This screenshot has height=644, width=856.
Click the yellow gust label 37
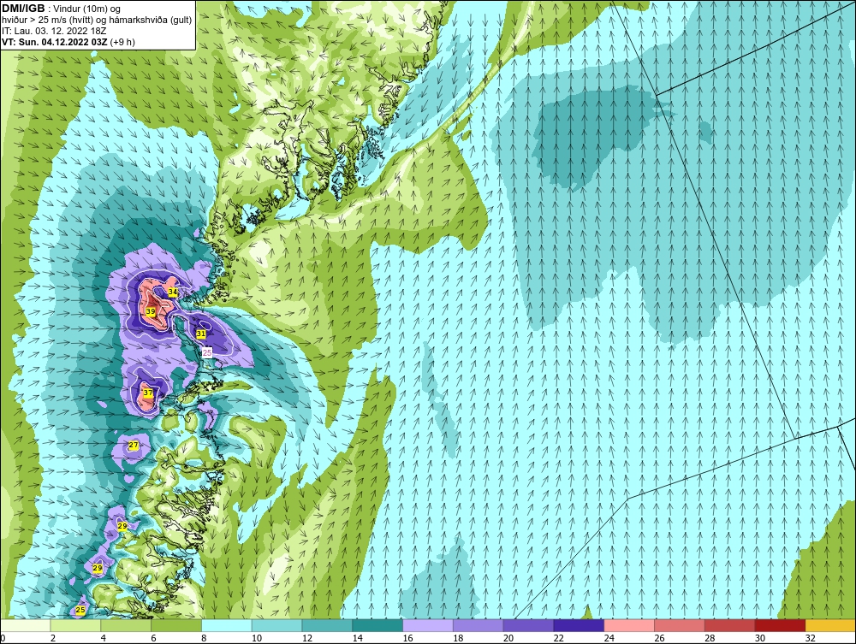[148, 392]
